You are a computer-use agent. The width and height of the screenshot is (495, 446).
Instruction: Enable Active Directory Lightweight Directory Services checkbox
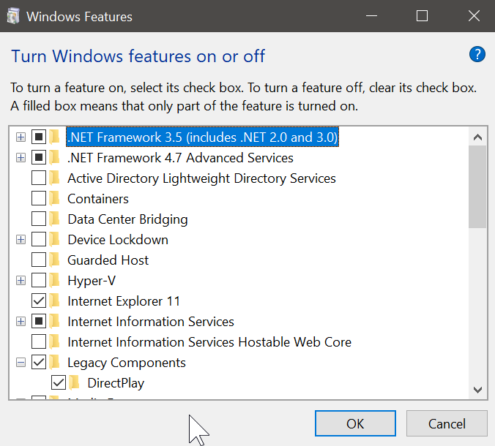point(39,178)
